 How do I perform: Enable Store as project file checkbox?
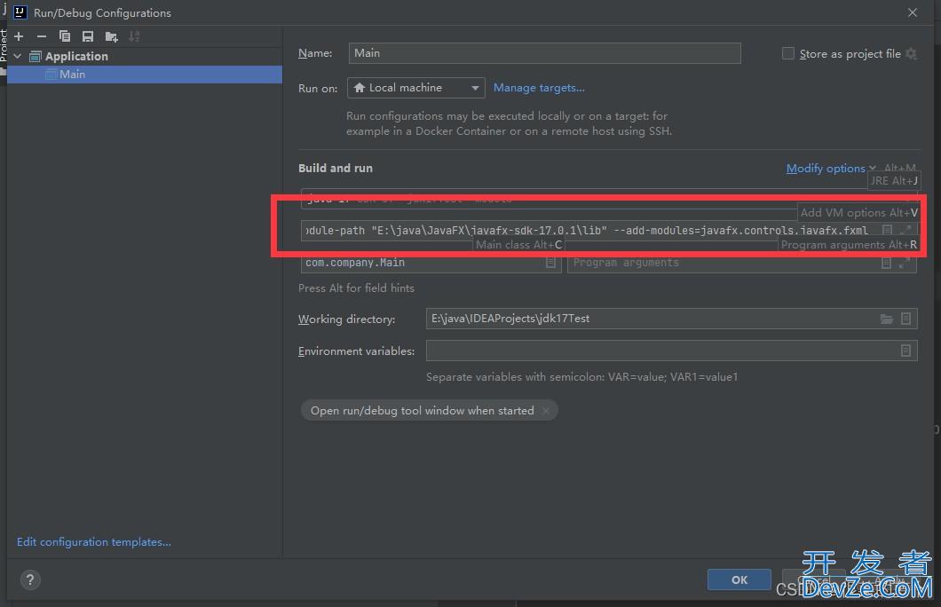point(787,53)
